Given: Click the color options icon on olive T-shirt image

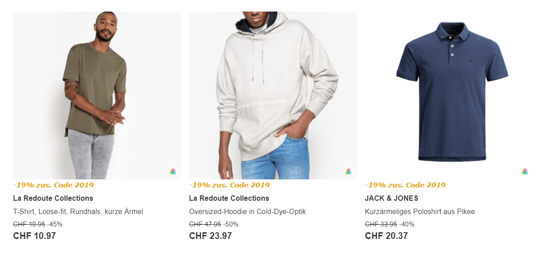Looking at the screenshot, I should click(x=173, y=171).
